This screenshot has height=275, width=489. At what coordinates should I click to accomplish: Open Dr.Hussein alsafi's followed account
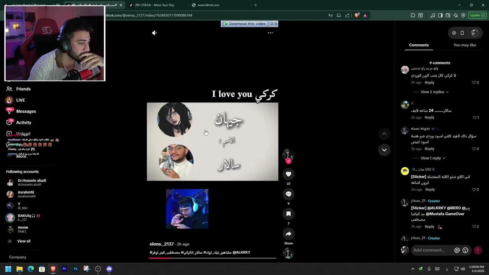pos(32,183)
